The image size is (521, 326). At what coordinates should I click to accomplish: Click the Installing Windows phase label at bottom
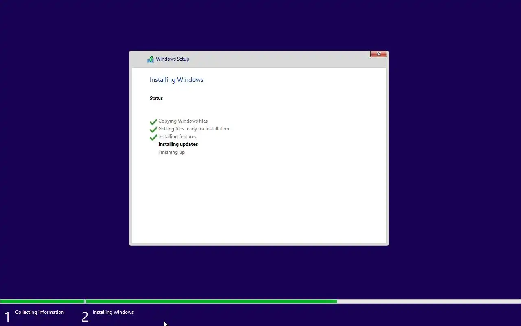point(113,312)
